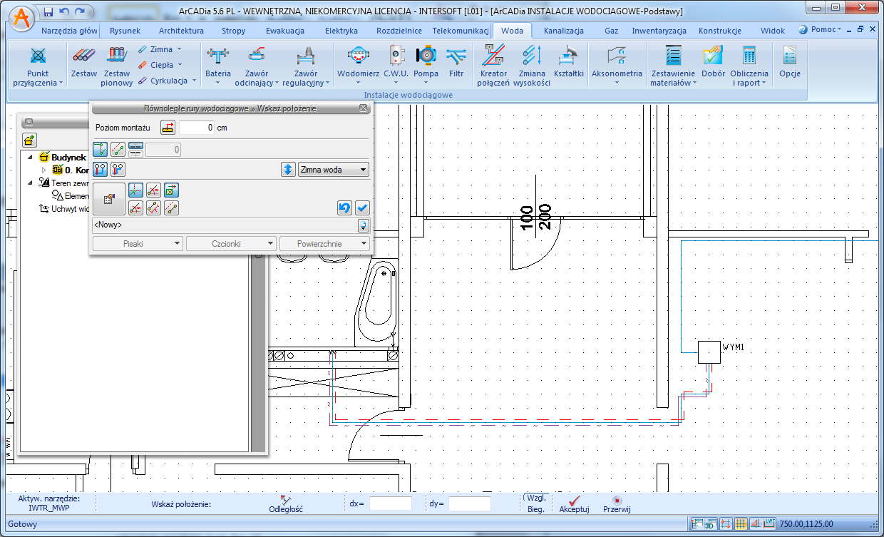Switch to the Konstrukcje ribbon tab
The width and height of the screenshot is (884, 537).
[720, 31]
